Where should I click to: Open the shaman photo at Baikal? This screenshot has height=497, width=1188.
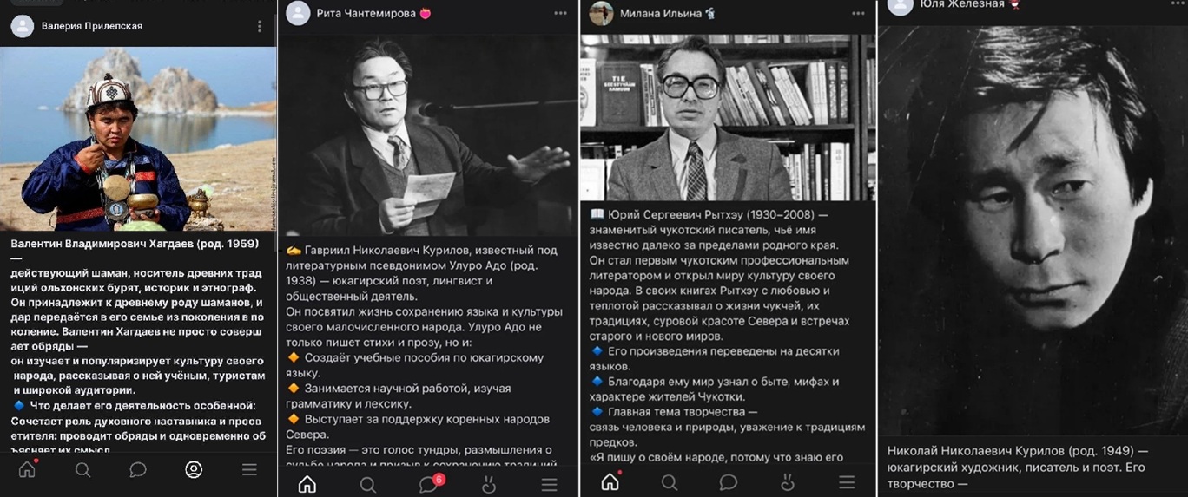tap(138, 139)
